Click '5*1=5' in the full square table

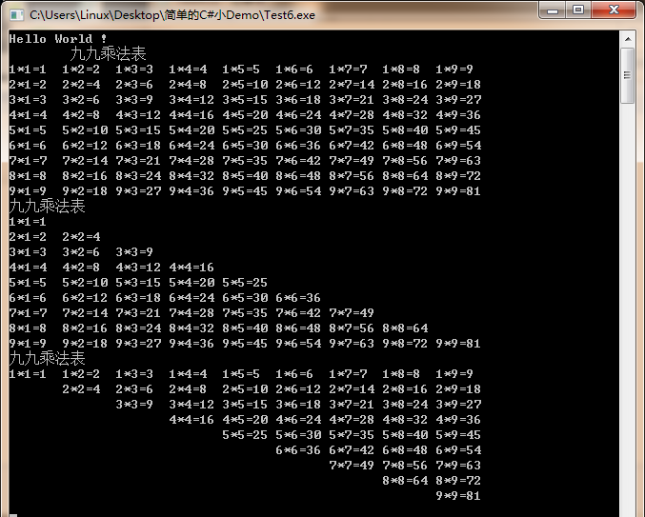28,130
